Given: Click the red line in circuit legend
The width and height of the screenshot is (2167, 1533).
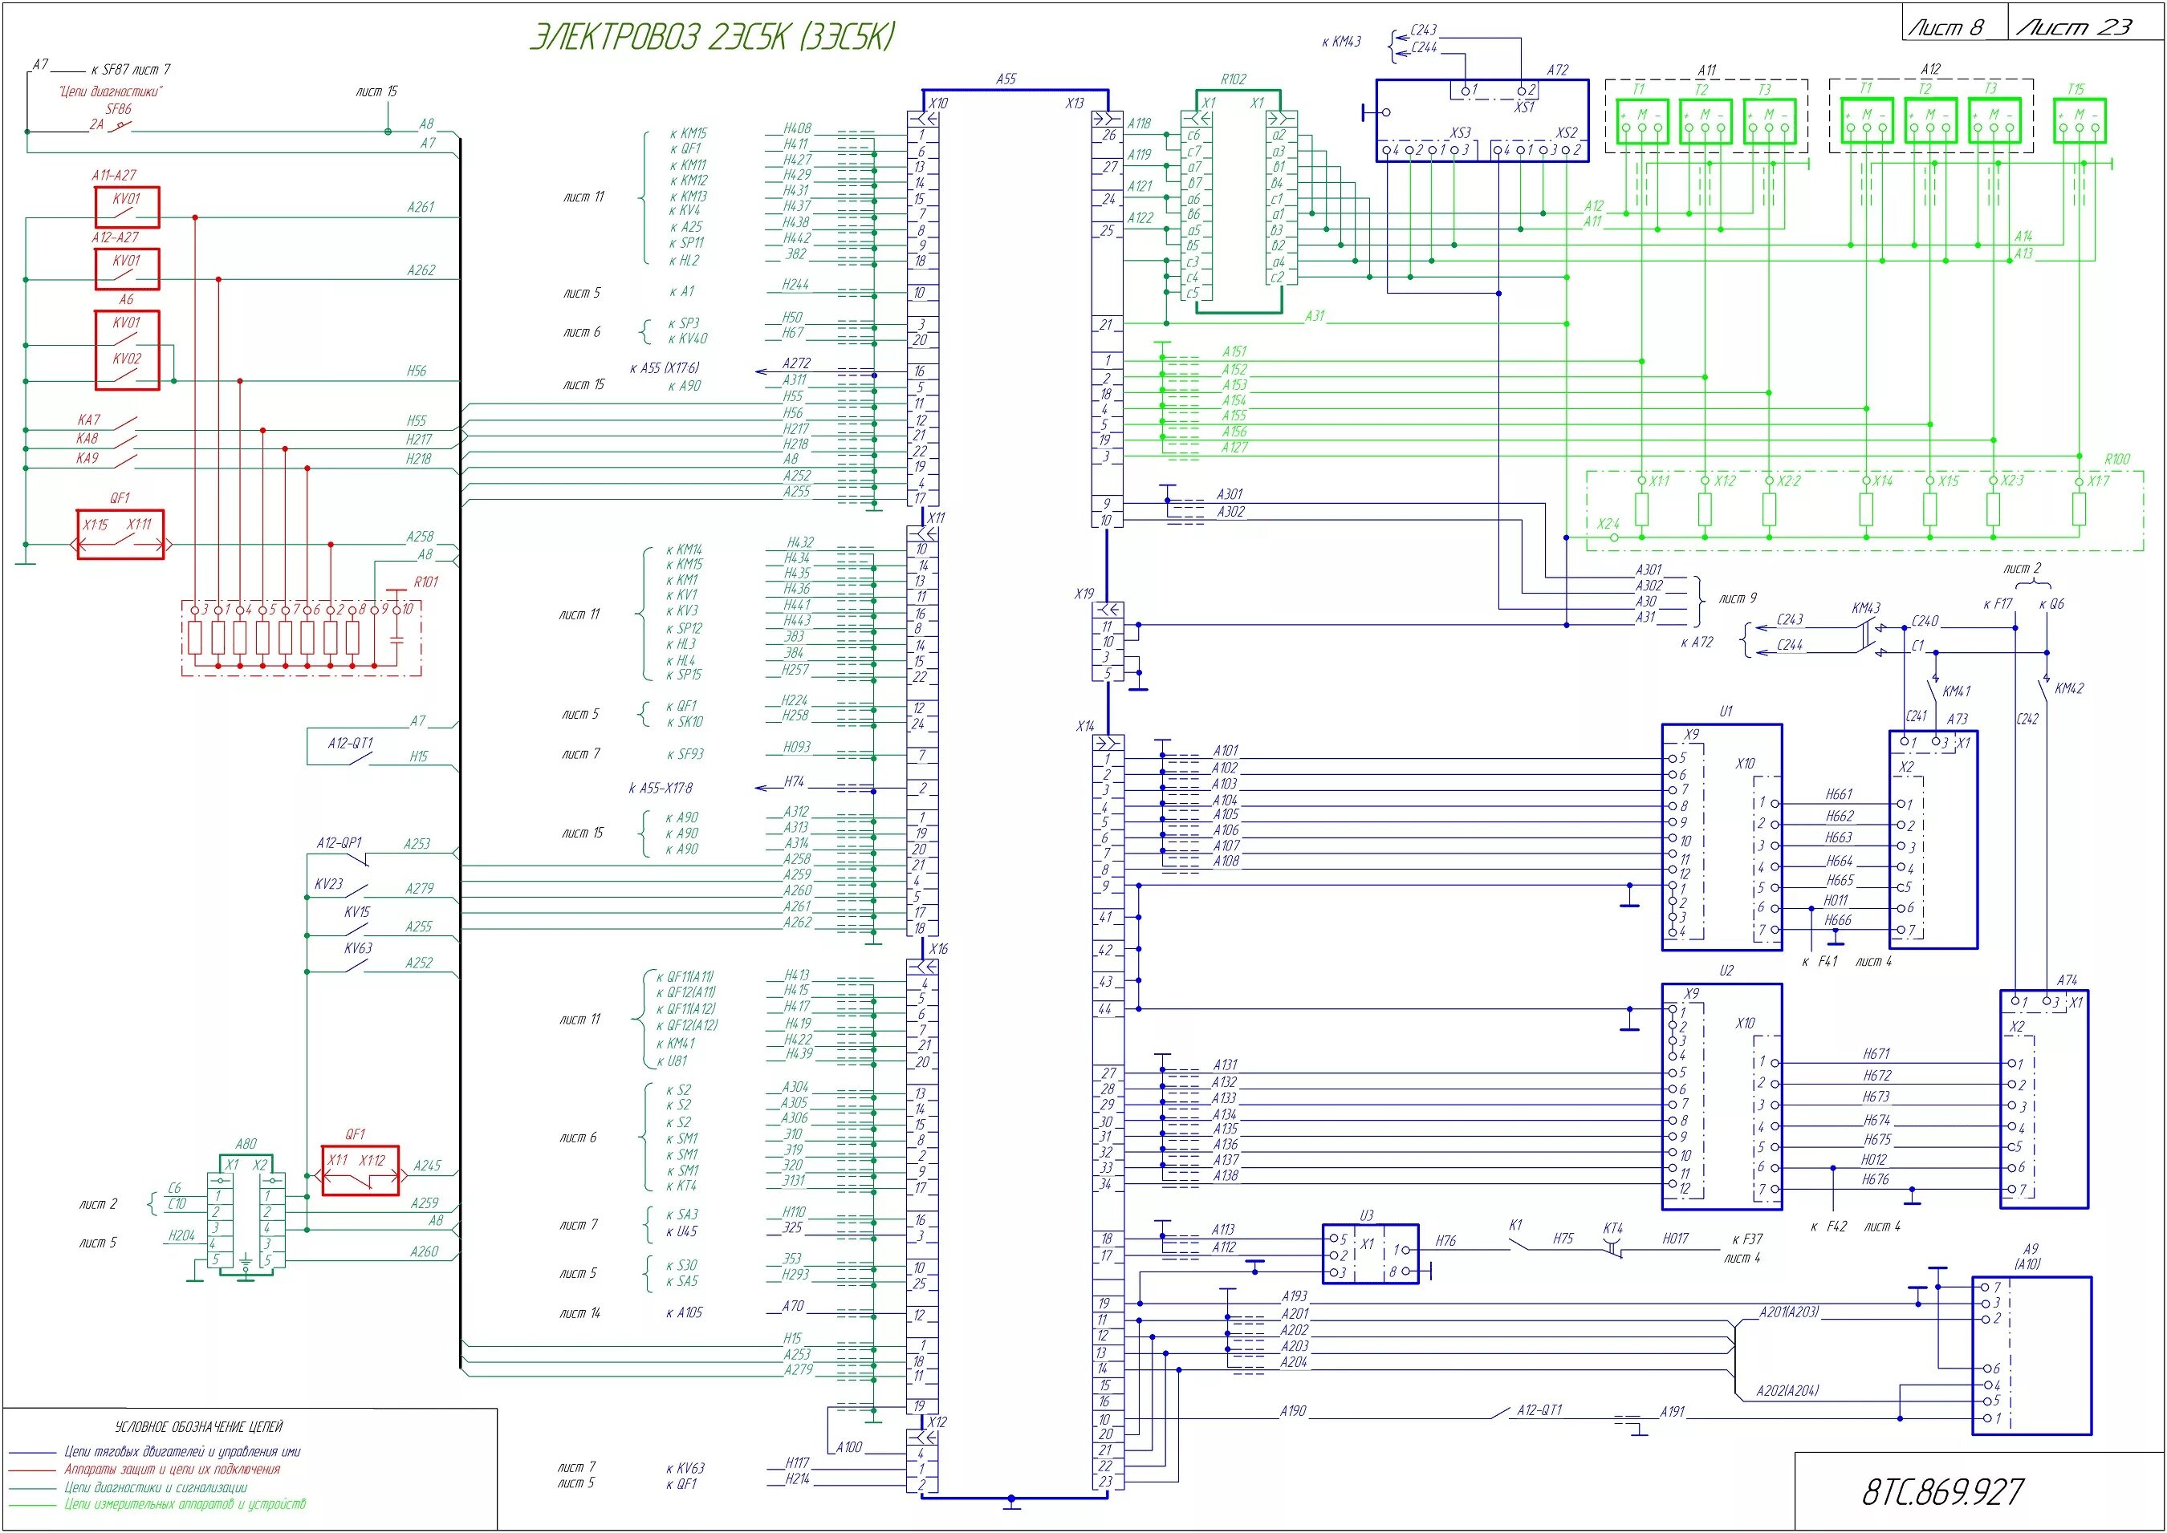Looking at the screenshot, I should tap(33, 1470).
